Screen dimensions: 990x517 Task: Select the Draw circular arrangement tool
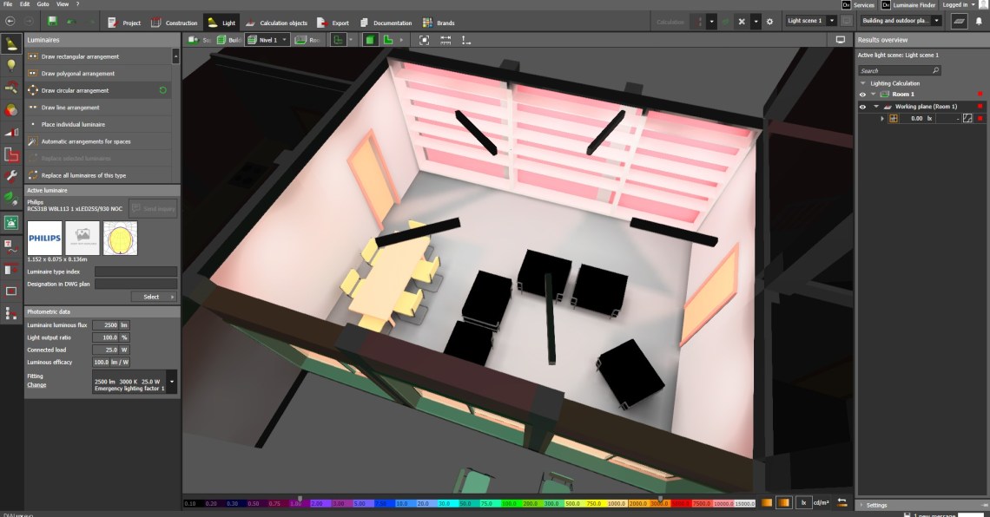[76, 90]
